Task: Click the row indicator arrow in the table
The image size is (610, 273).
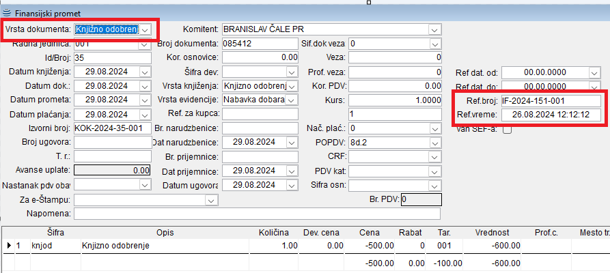Action: point(9,245)
